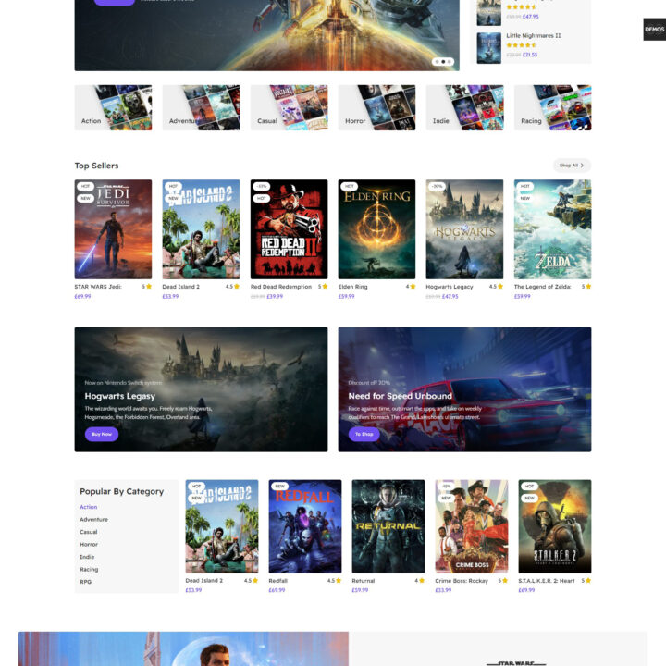Click the NEW badge on Redfall cover
Screen dimensions: 666x666
click(280, 486)
